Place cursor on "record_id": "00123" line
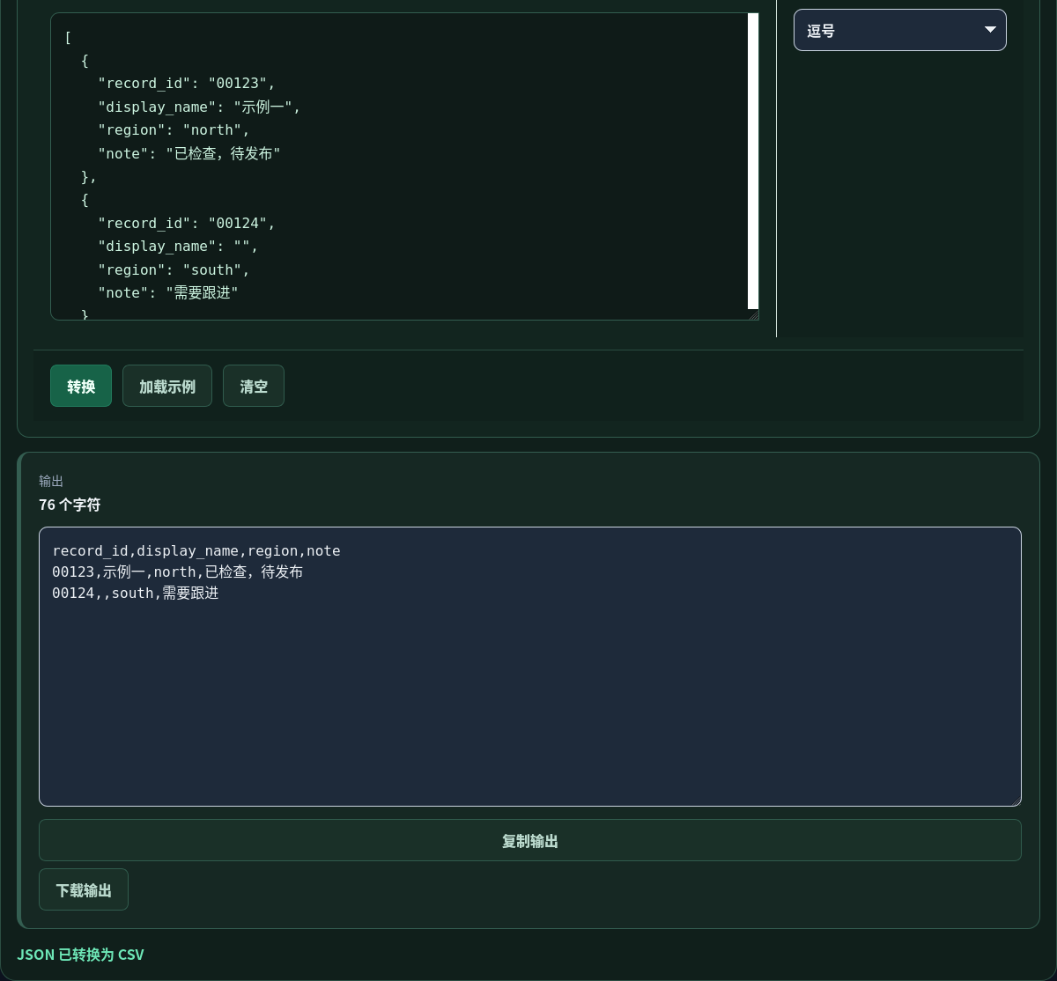The image size is (1057, 981). pos(187,83)
